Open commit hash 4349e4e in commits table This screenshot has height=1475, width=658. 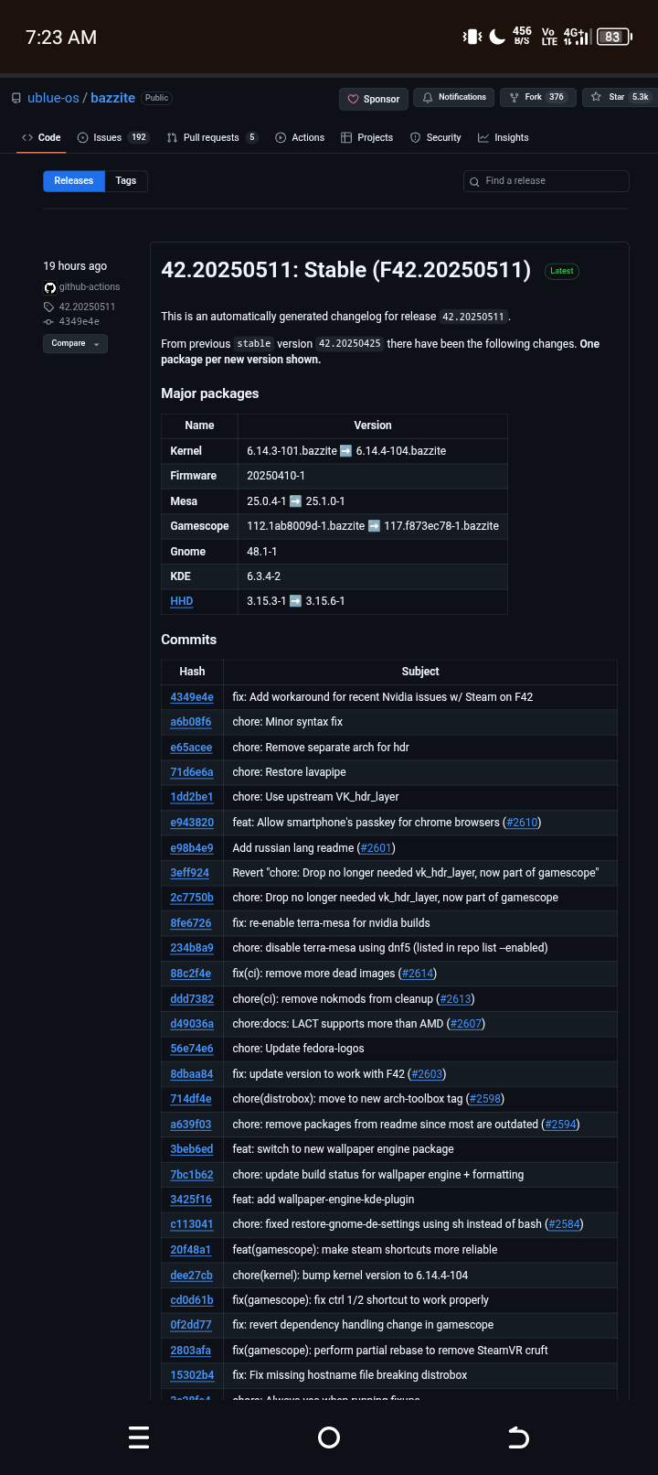pos(192,697)
